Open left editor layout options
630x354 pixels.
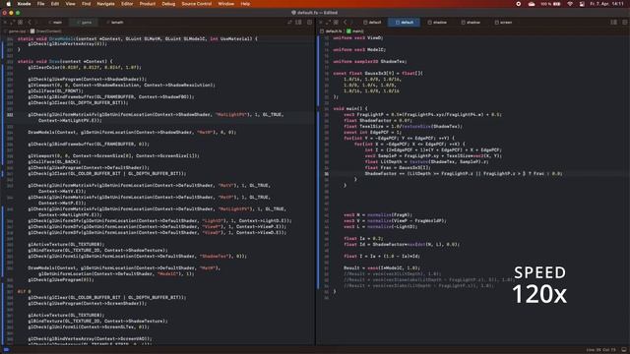[298, 23]
